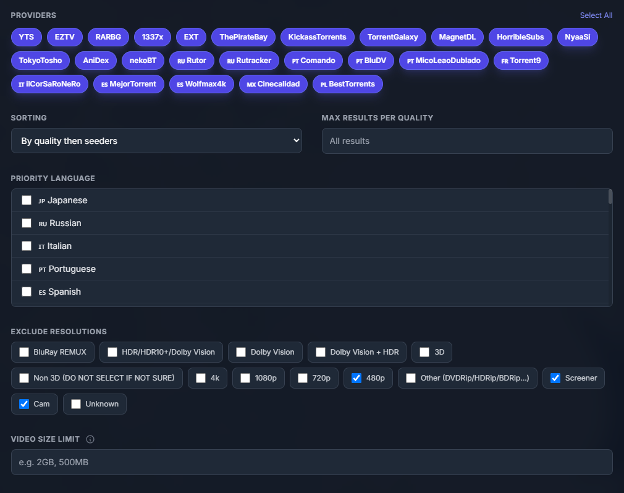Check the 3D exclusion box
Image resolution: width=624 pixels, height=493 pixels.
424,352
